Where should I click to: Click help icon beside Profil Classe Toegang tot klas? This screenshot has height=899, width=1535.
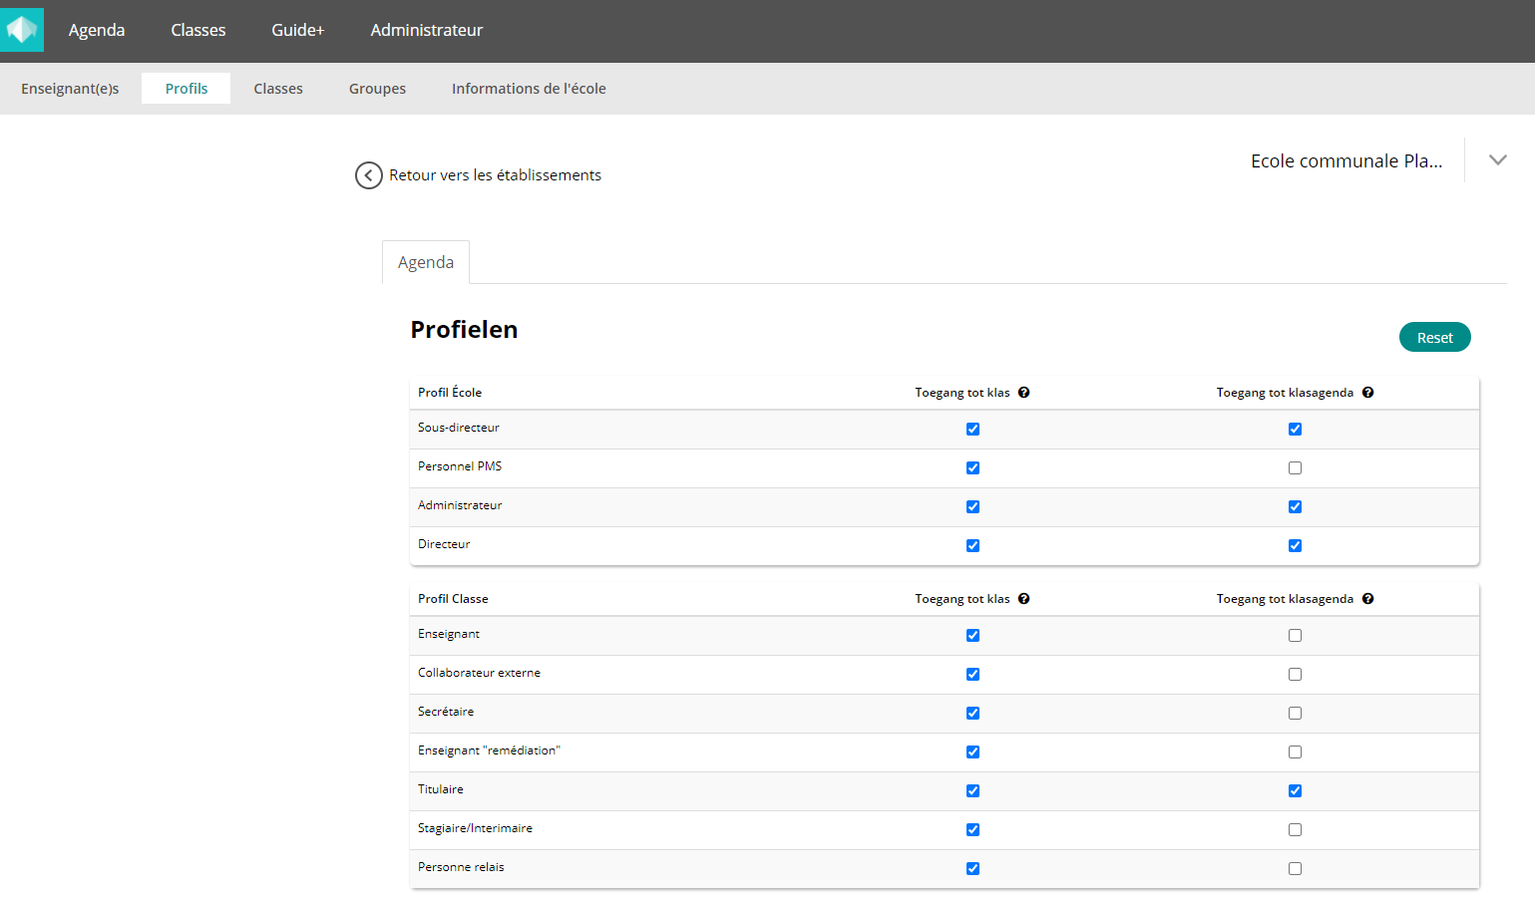click(x=1023, y=599)
